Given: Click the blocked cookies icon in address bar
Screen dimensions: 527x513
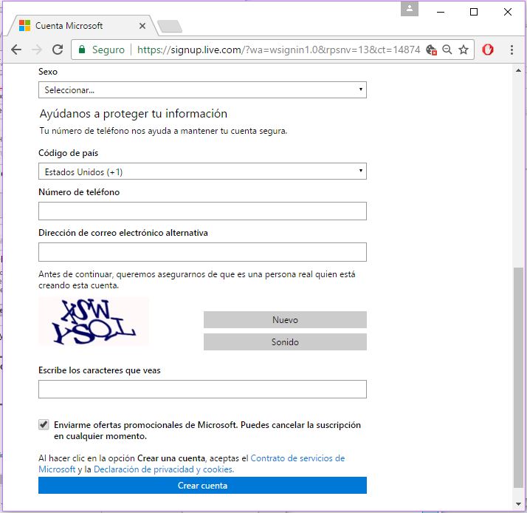Looking at the screenshot, I should [431, 50].
